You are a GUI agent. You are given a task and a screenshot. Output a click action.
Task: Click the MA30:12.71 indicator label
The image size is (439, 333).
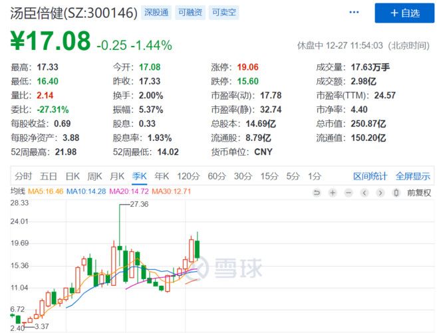(x=172, y=191)
